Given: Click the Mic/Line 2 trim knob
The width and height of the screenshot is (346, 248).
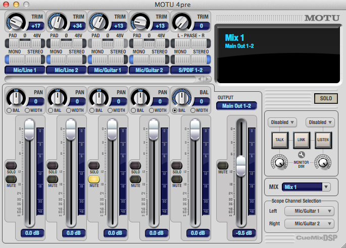Looking at the screenshot, I should pyautogui.click(x=58, y=22).
